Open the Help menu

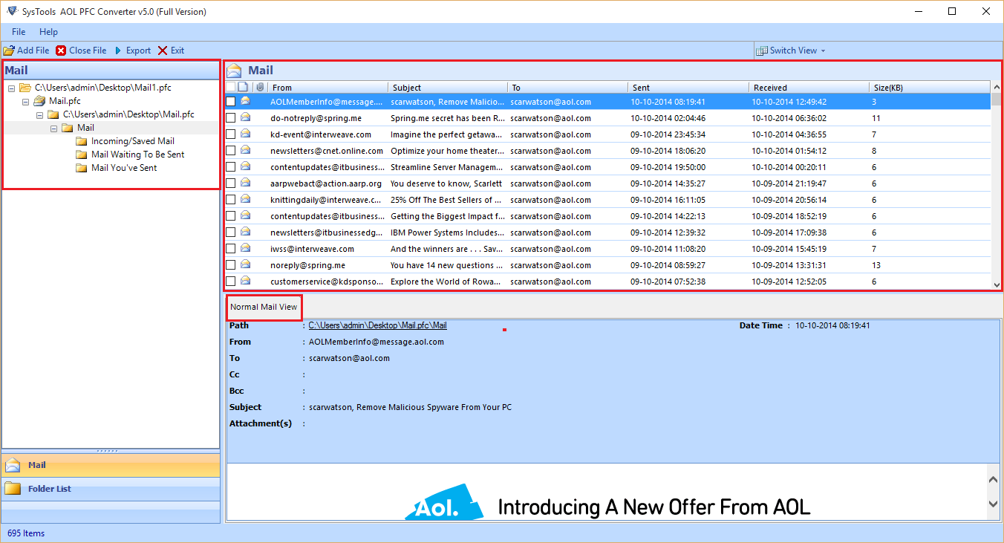(48, 32)
